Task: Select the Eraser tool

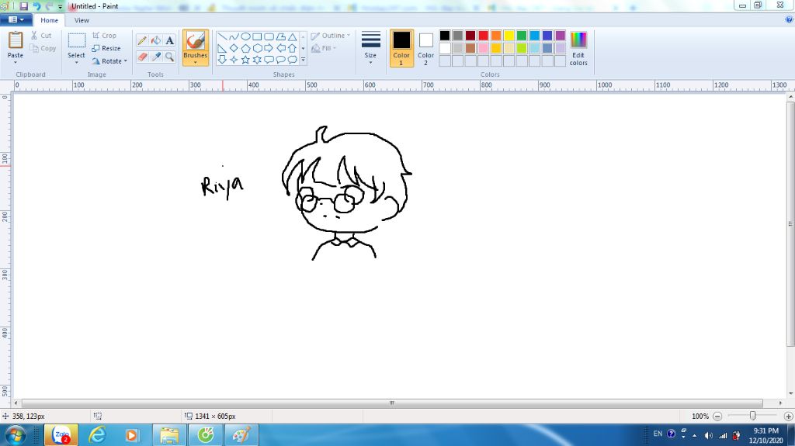Action: [143, 57]
